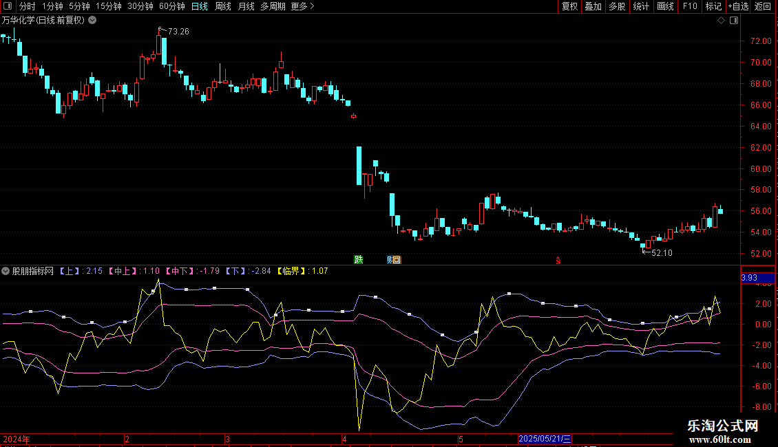Click the 72.00 price axis label
The image size is (778, 447).
pyautogui.click(x=761, y=41)
